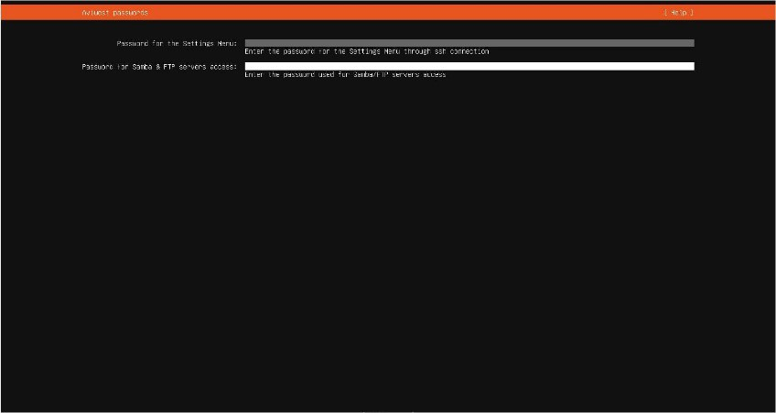The image size is (776, 413).
Task: Click the Samba/FTP servers access hint text
Action: tap(345, 74)
